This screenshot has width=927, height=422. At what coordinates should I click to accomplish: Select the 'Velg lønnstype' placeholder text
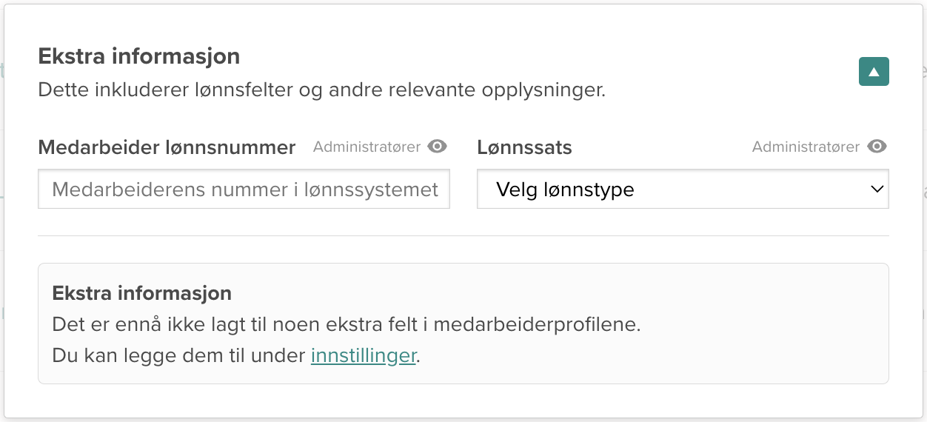[x=565, y=190]
